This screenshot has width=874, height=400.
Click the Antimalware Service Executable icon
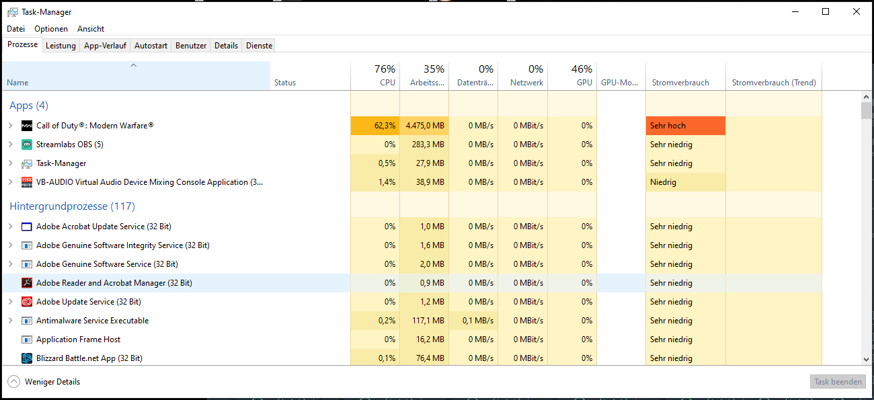[x=27, y=321]
